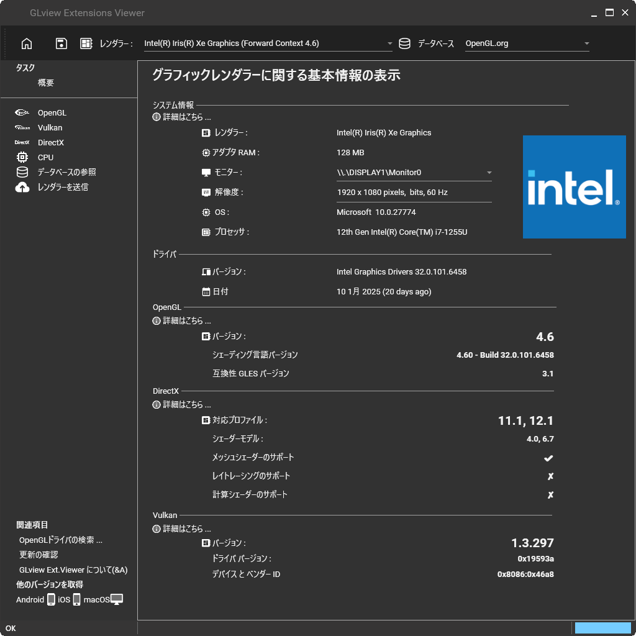Open the 概要 task item
636x636 pixels.
pyautogui.click(x=45, y=83)
